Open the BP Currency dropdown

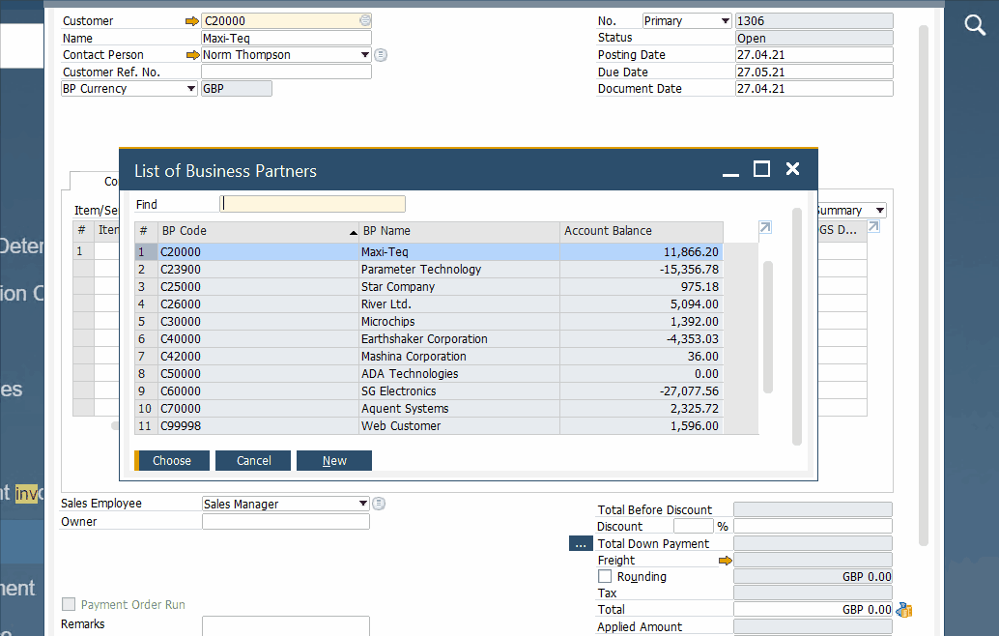point(189,88)
